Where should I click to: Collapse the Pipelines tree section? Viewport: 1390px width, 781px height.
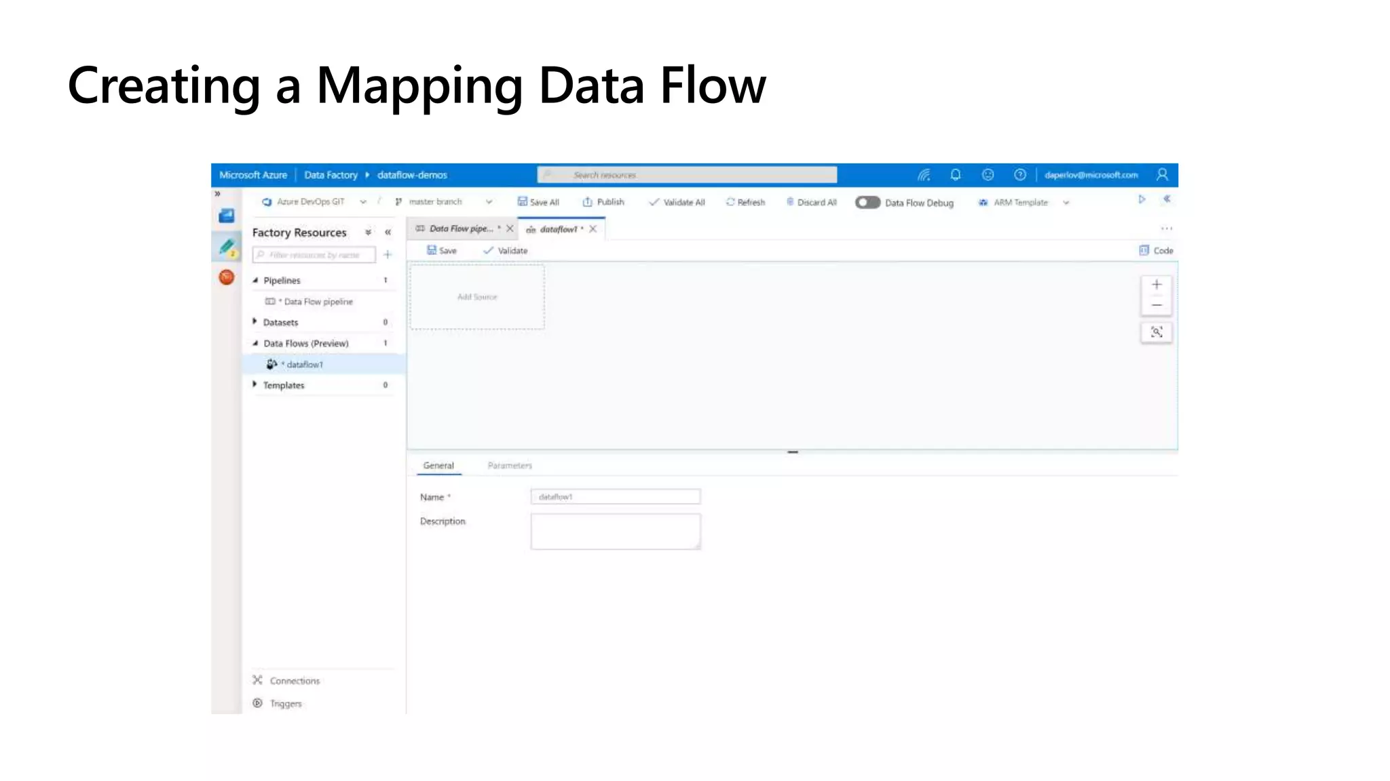(256, 280)
